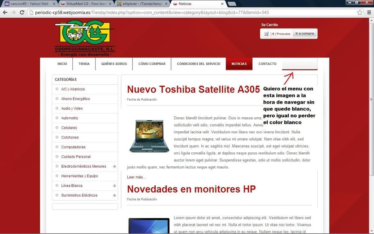
Task: Open the TIENDA menu item
Action: click(x=84, y=64)
